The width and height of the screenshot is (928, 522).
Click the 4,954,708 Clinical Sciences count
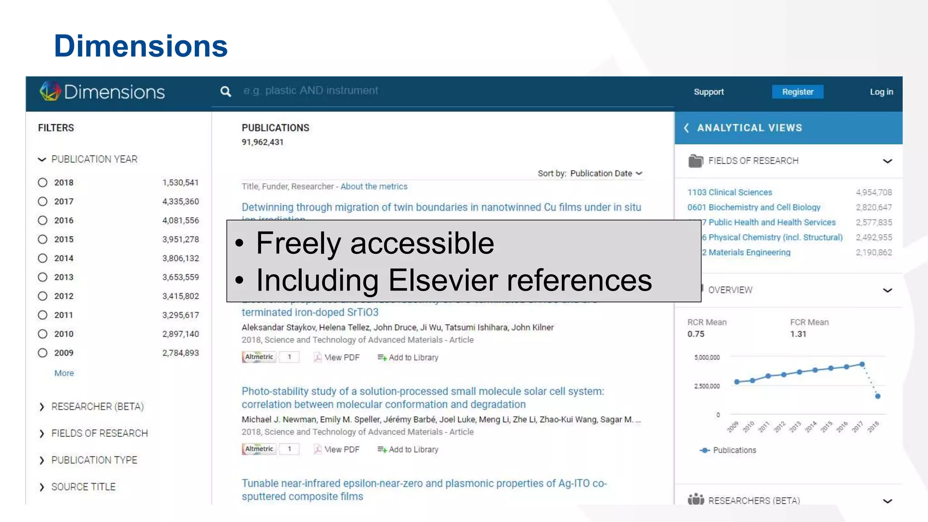pos(874,192)
